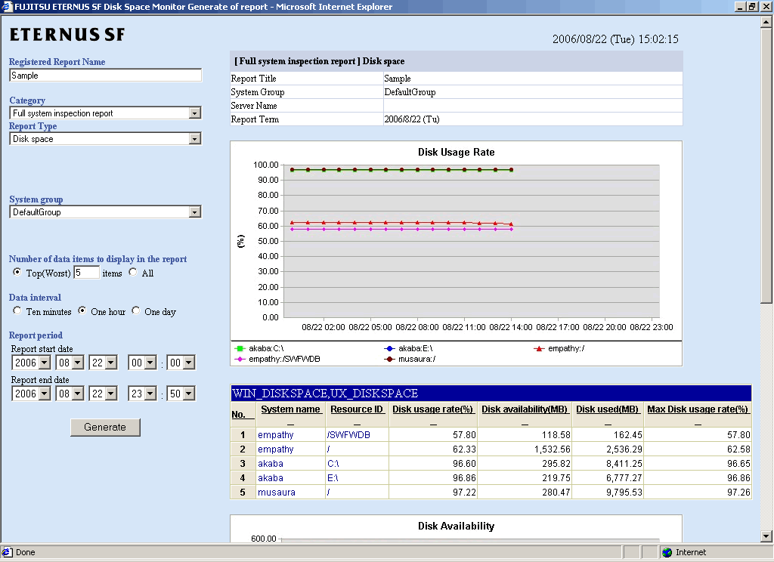
Task: Click the Internet zone globe icon
Action: (x=667, y=552)
